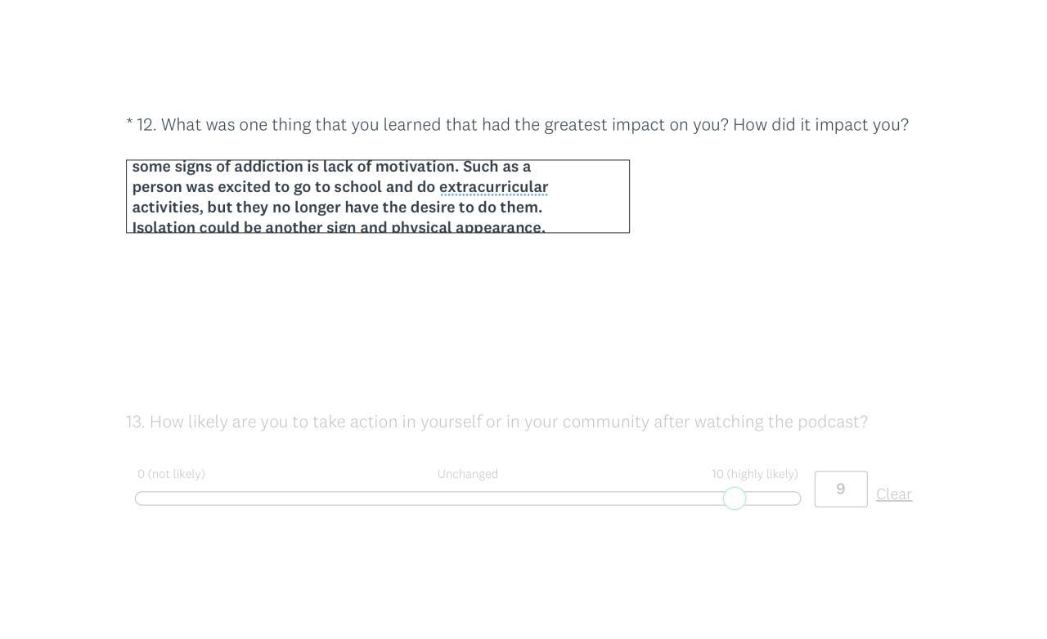1047x639 pixels.
Task: Click the word "addiction" in the answer
Action: coord(268,167)
